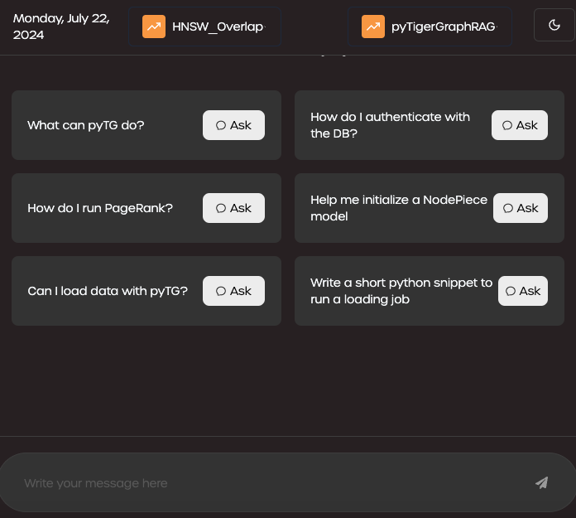The height and width of the screenshot is (518, 576).
Task: Click "How do I authenticate with the DB?" text
Action: pyautogui.click(x=390, y=125)
